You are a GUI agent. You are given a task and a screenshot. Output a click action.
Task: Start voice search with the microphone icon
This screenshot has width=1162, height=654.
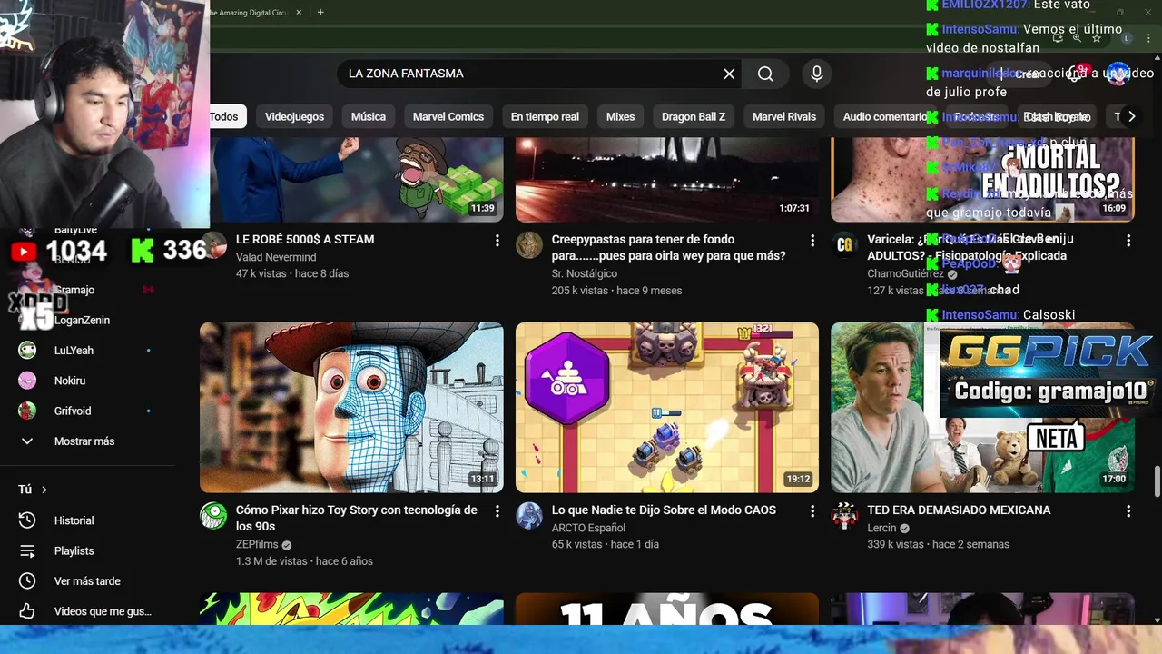[816, 74]
